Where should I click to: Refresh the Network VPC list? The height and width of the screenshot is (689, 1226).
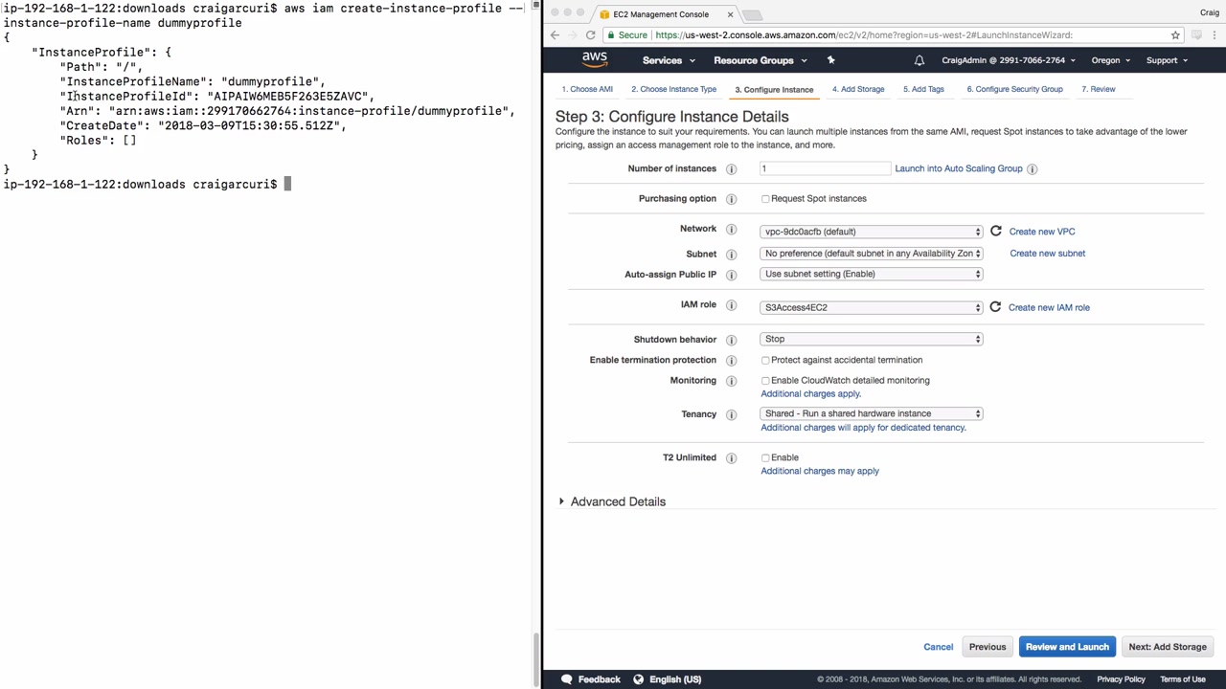pyautogui.click(x=996, y=231)
